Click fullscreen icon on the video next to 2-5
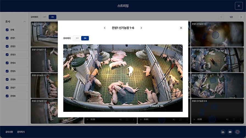Viewport: 246px width, 138px height. pyautogui.click(x=127, y=120)
